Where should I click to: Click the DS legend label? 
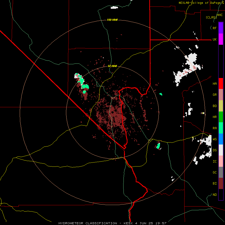pos(214,150)
